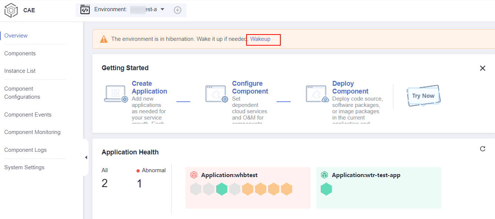Open the Environment dropdown arrow
The width and height of the screenshot is (495, 219).
(162, 9)
